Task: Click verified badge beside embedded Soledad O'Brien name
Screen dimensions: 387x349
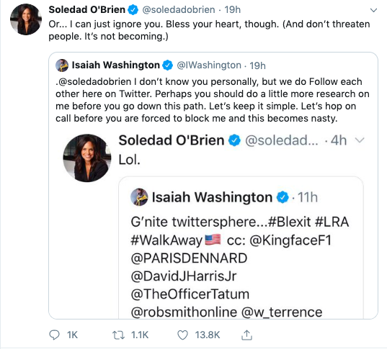Action: click(x=234, y=140)
